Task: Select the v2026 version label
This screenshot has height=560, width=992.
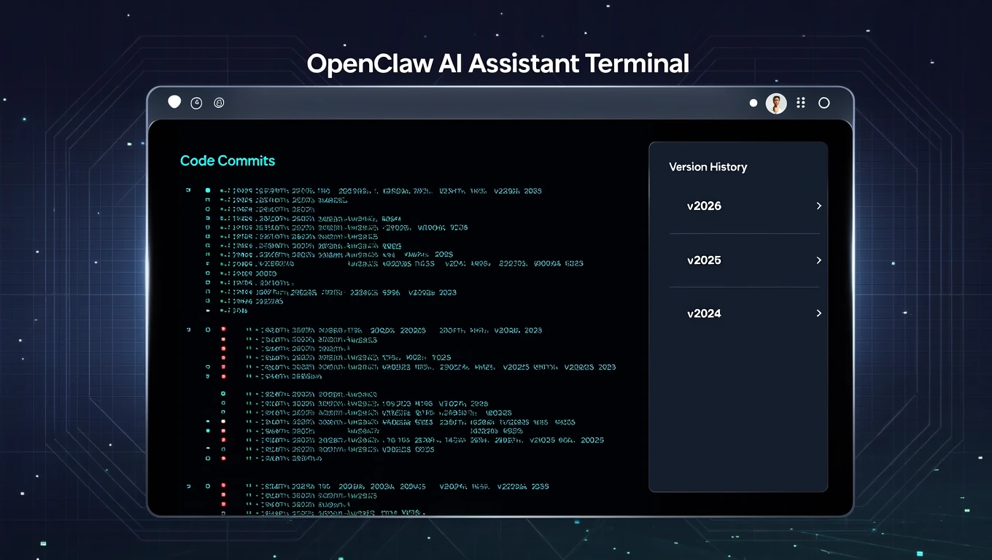Action: (704, 206)
